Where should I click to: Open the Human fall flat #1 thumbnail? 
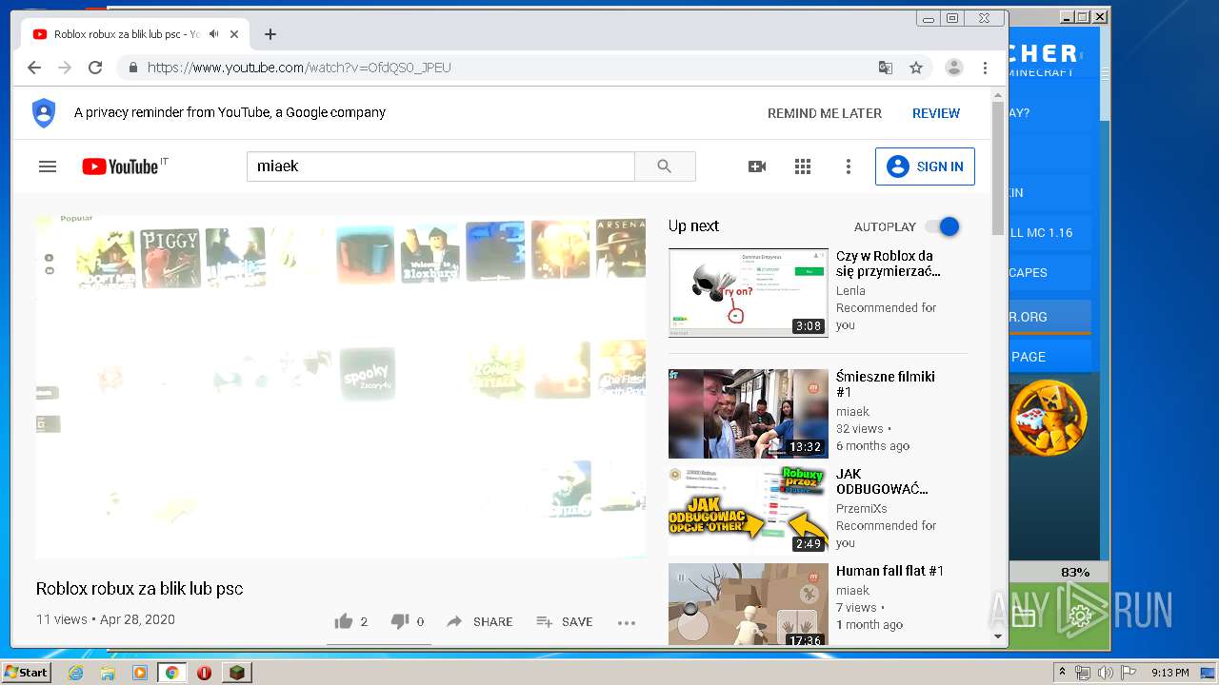click(x=749, y=605)
